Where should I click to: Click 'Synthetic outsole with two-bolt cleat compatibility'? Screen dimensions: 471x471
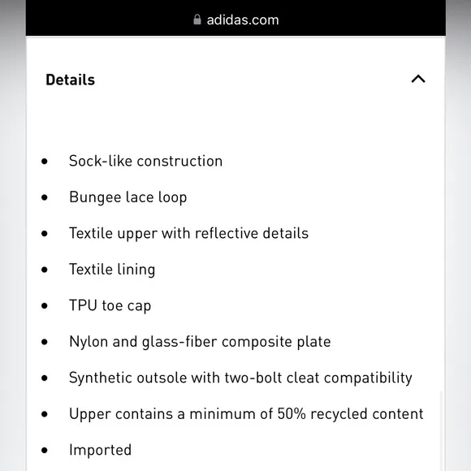point(240,378)
